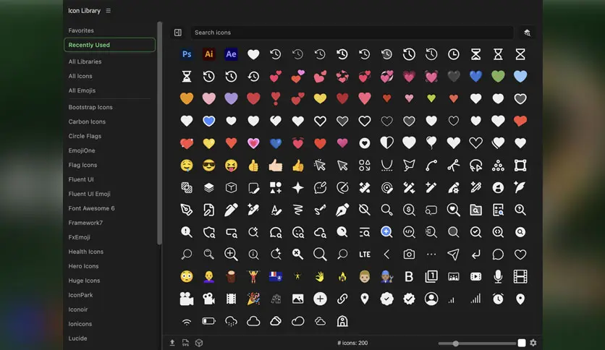605x350 pixels.
Task: Select the Photoshop Ps icon
Action: pos(187,54)
